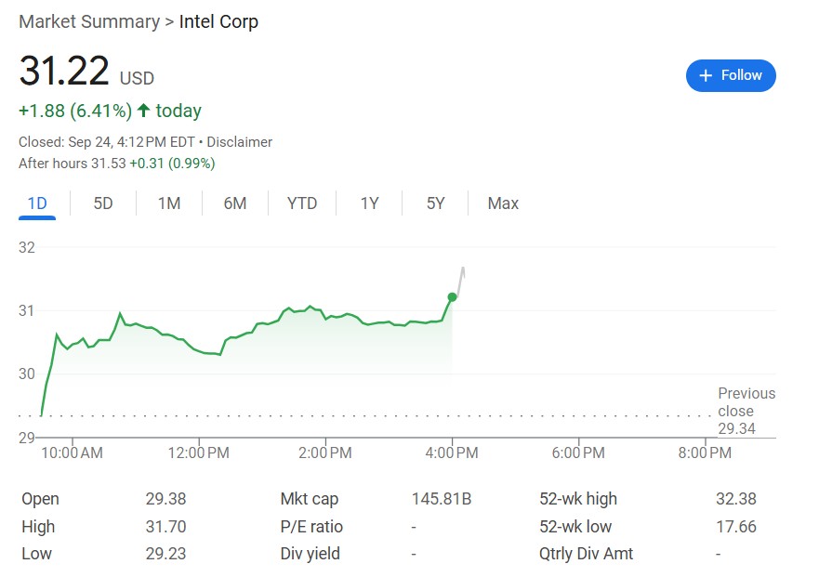The height and width of the screenshot is (577, 819).
Task: Click chart at 12:00 PM axis label
Action: (x=199, y=453)
